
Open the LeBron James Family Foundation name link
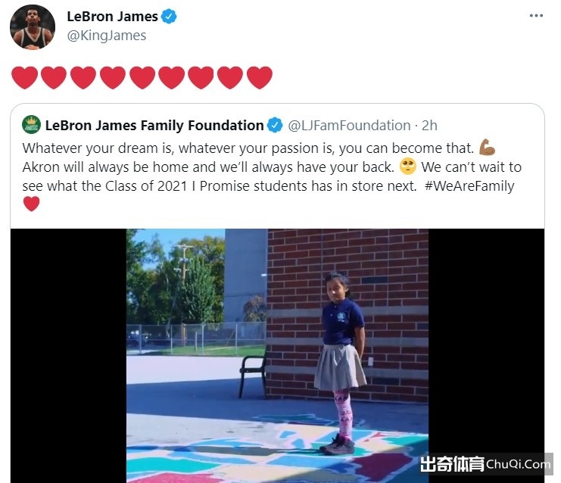click(154, 126)
